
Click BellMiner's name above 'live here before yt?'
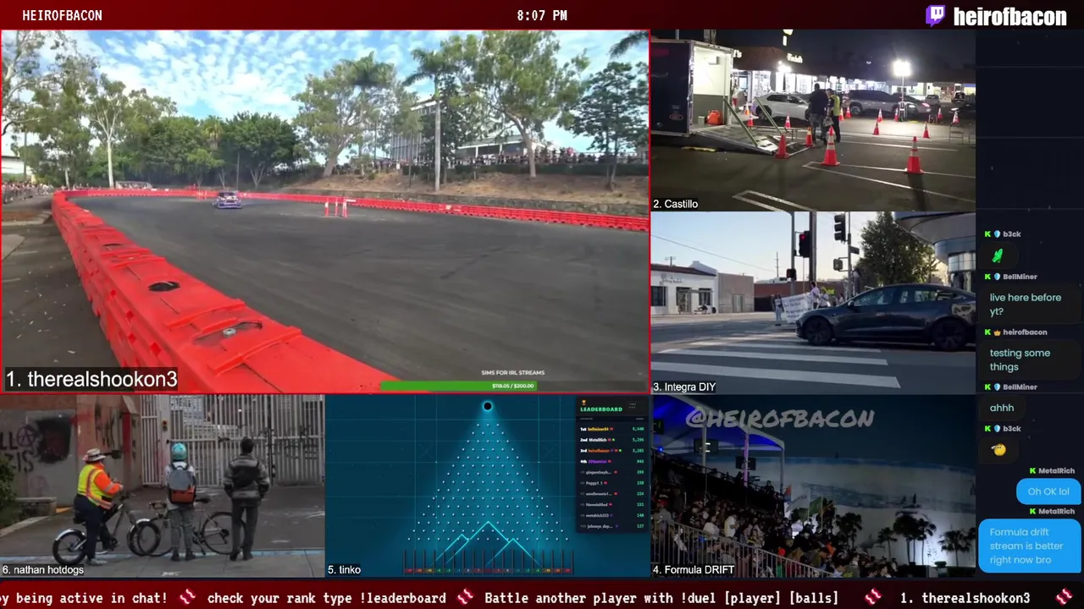pyautogui.click(x=1020, y=277)
